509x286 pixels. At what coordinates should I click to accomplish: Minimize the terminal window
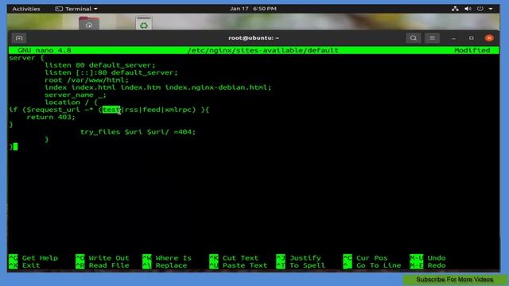pos(453,38)
